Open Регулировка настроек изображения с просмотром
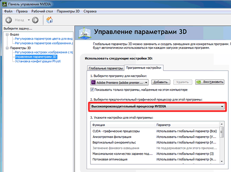The width and height of the screenshot is (231, 172). point(44,52)
